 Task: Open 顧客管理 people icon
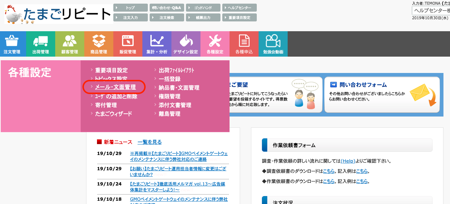(x=70, y=44)
